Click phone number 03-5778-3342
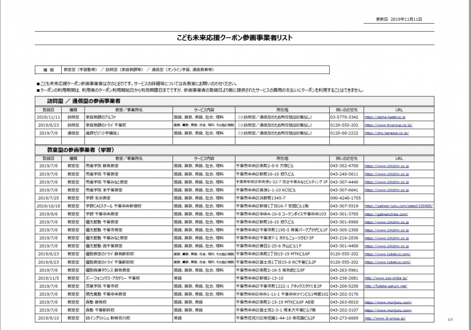Image resolution: width=471 pixels, height=330 pixels. coord(344,117)
